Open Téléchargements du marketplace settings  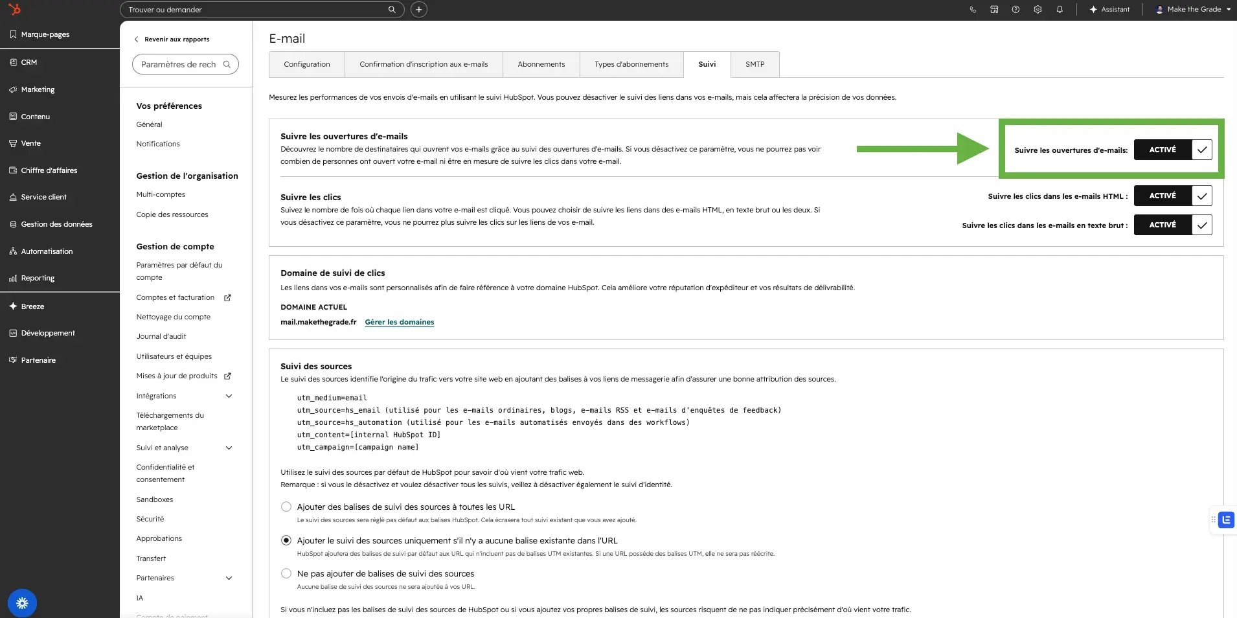[170, 421]
